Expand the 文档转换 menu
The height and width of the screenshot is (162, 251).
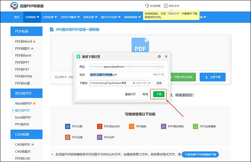[x=32, y=17]
